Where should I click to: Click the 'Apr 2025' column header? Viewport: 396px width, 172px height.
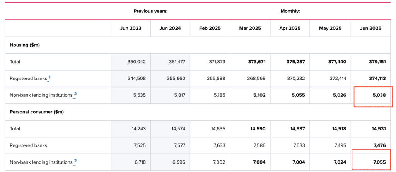click(x=290, y=28)
